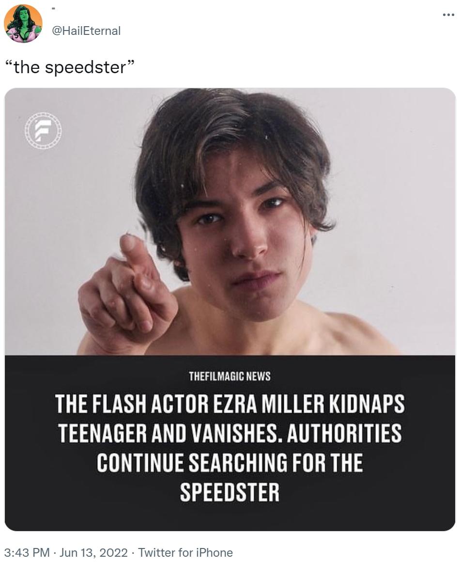Open @HailEternal's She-Hulk profile picture
The height and width of the screenshot is (564, 461).
pos(22,22)
